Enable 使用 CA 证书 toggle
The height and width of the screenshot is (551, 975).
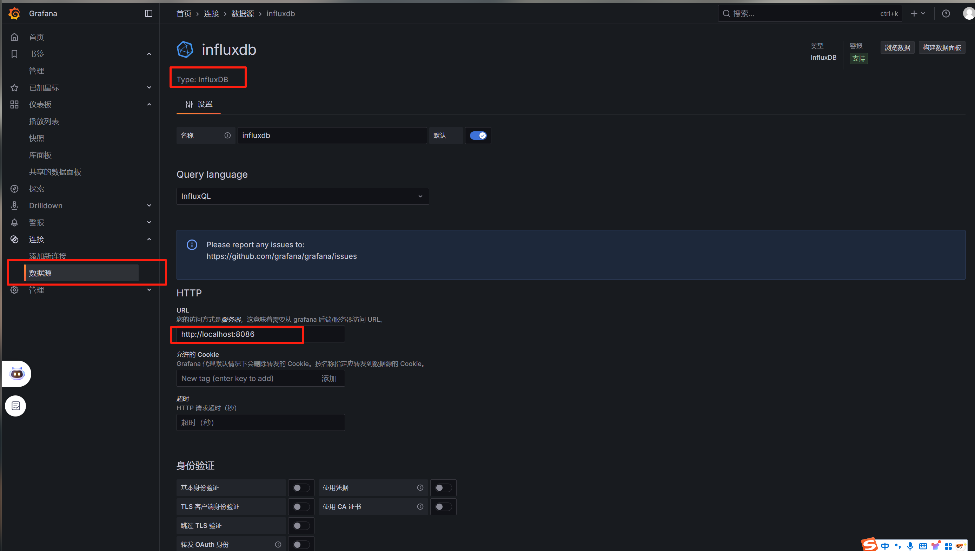(x=443, y=507)
